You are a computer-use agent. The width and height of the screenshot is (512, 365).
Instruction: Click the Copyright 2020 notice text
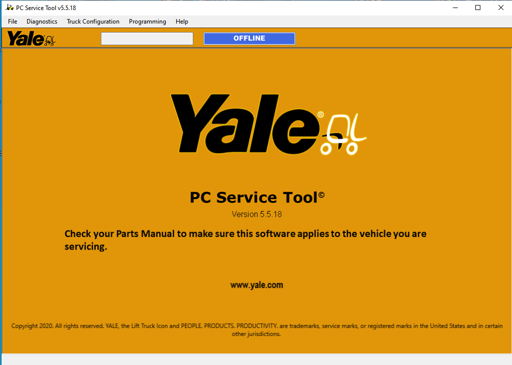tap(257, 329)
